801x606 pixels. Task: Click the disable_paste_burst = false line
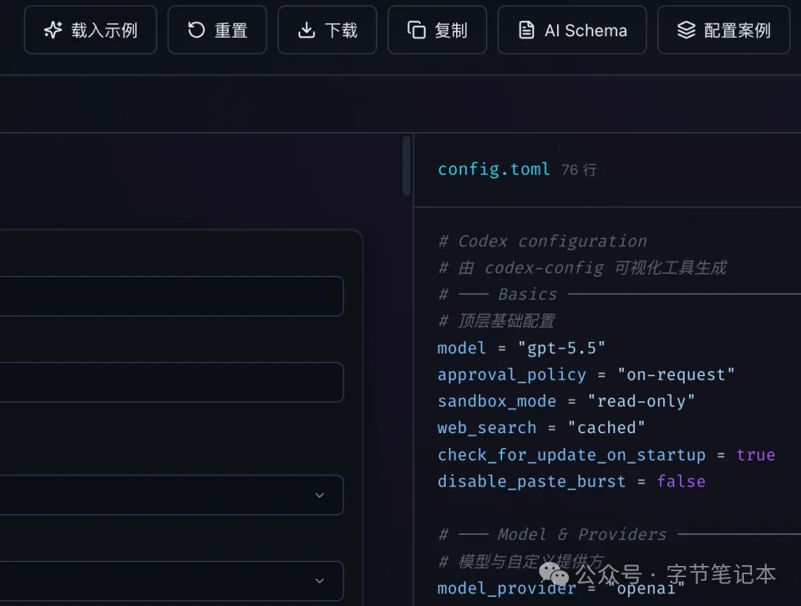coord(572,481)
